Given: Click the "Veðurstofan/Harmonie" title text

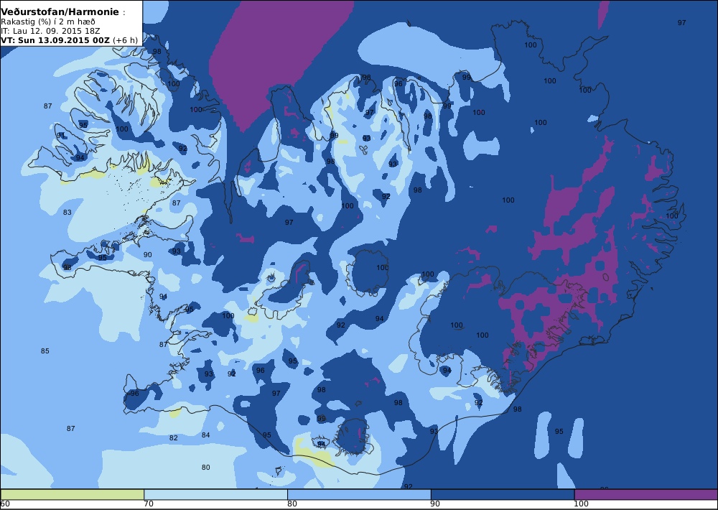Looking at the screenshot, I should [60, 12].
